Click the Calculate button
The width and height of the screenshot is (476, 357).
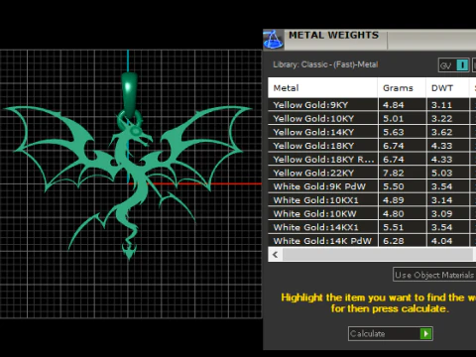point(391,334)
